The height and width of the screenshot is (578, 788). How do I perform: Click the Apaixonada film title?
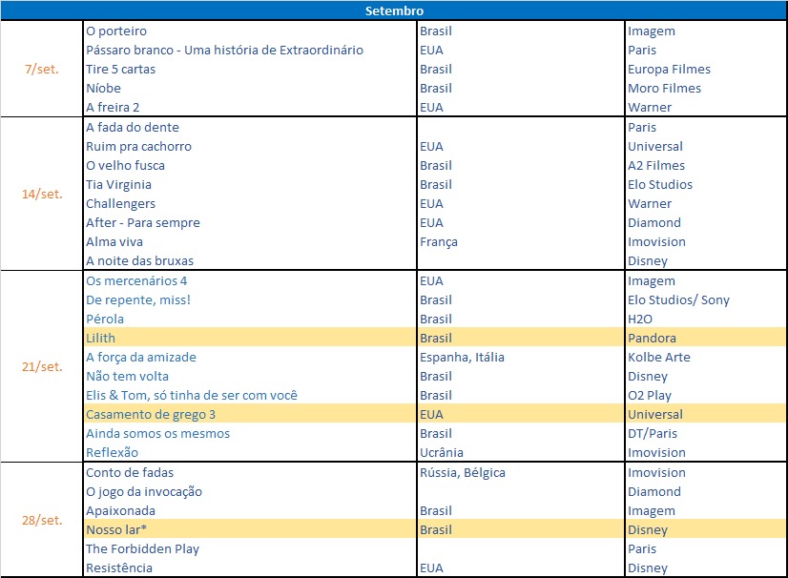[120, 511]
